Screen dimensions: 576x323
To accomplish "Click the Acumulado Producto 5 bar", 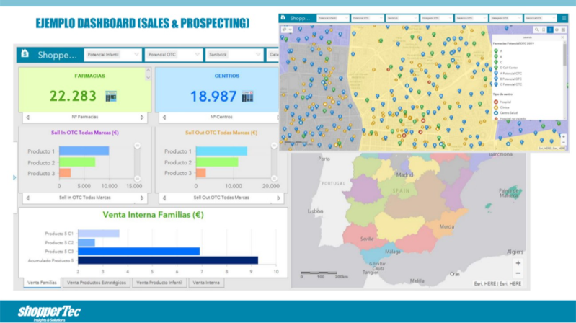I will (x=167, y=260).
